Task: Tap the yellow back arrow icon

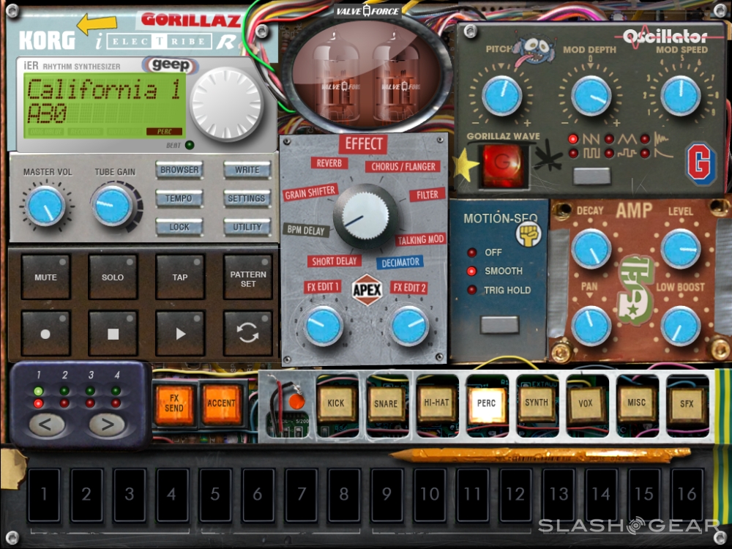Action: coord(97,24)
